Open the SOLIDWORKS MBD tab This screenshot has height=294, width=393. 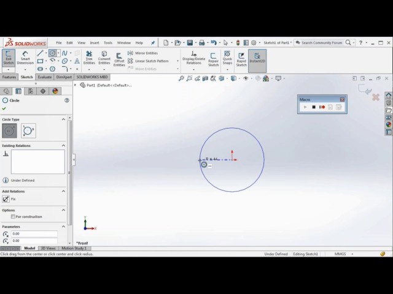click(92, 77)
